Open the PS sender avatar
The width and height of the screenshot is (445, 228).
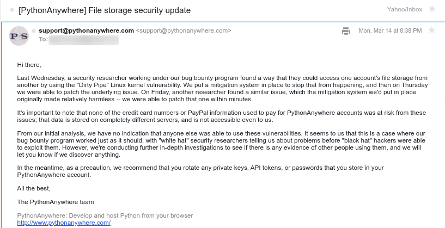pos(20,35)
